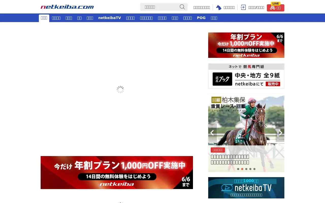Select the highlighted white navigation tab
This screenshot has width=325, height=203.
click(x=44, y=18)
